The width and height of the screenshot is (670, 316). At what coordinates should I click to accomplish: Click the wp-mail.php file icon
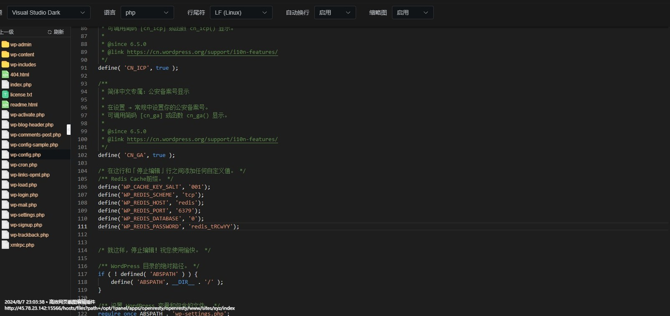point(5,205)
